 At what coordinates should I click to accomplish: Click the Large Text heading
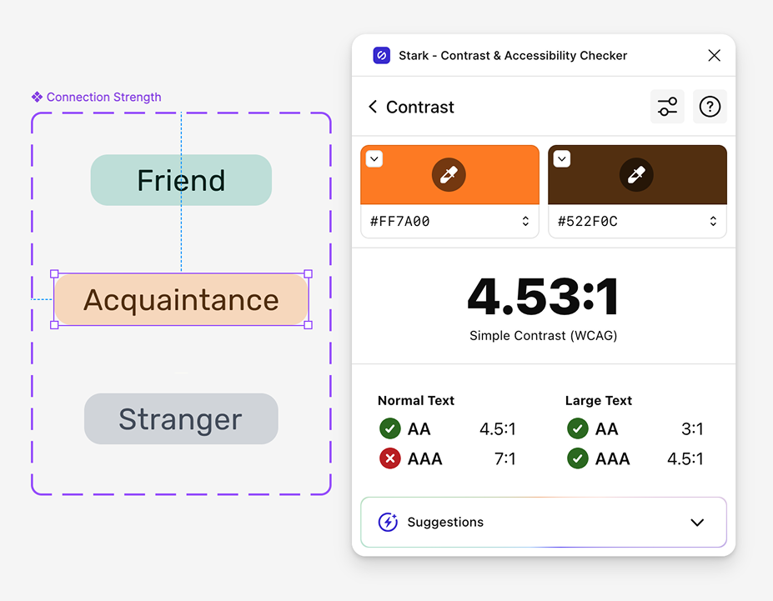pos(599,400)
